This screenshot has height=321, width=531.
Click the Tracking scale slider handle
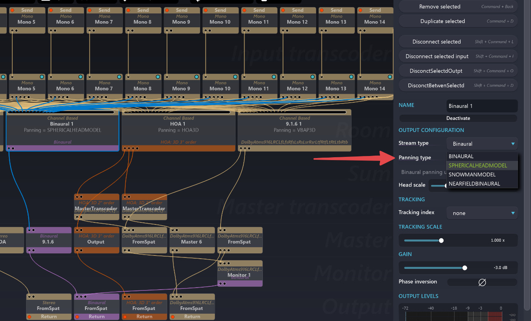pyautogui.click(x=441, y=240)
